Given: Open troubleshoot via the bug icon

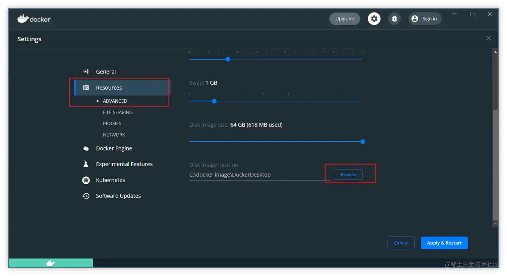Looking at the screenshot, I should click(394, 19).
